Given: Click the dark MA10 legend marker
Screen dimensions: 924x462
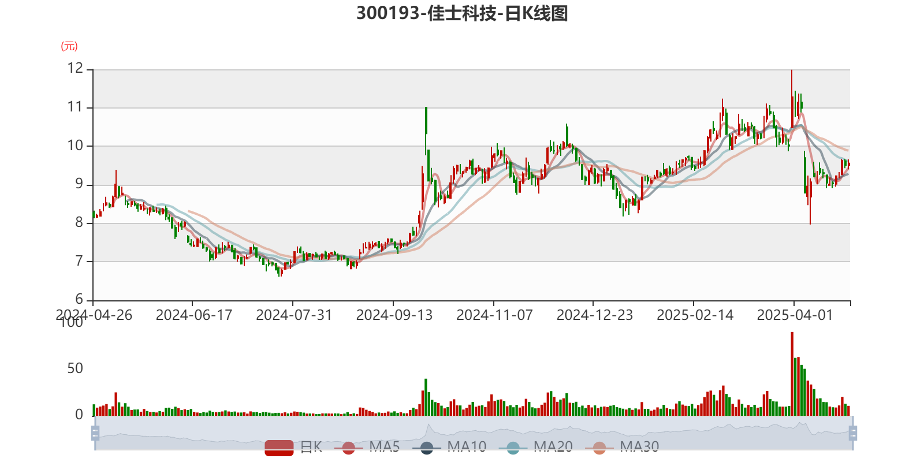Looking at the screenshot, I should click(427, 448).
